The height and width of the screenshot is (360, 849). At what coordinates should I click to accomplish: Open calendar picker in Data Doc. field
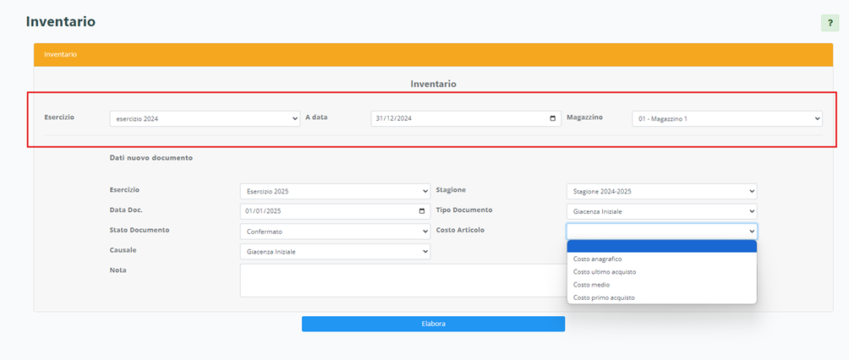pos(422,211)
